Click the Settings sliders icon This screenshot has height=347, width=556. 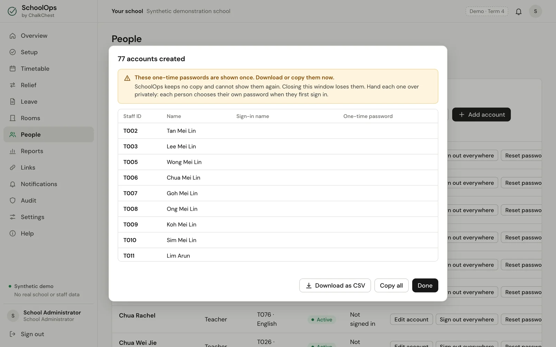[x=13, y=217]
